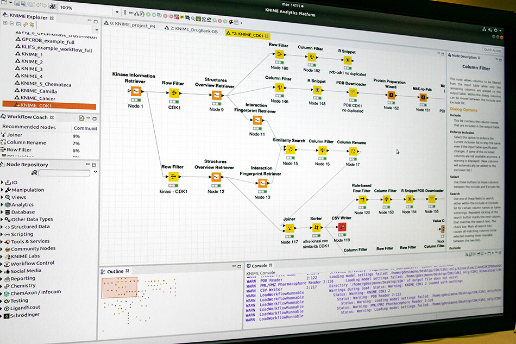The height and width of the screenshot is (344, 516).
Task: Select the Column Filter Node 16
Action: [x=322, y=151]
